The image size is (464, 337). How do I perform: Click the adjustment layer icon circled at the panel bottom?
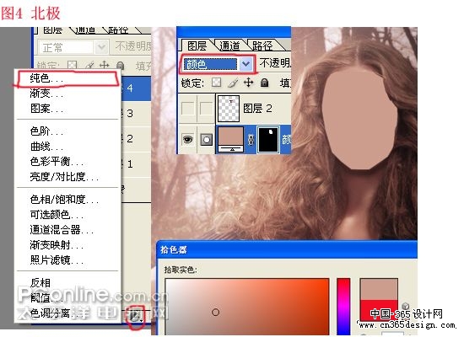[136, 317]
